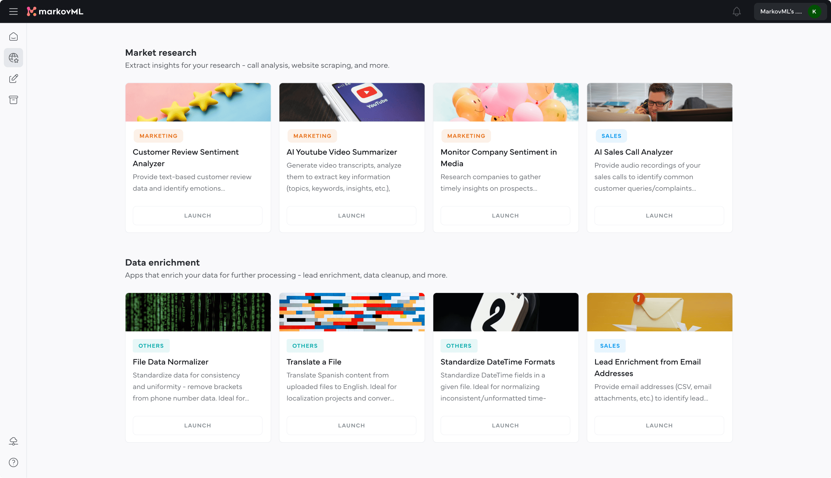Open the archive box sidebar icon
This screenshot has height=478, width=831.
tap(13, 100)
